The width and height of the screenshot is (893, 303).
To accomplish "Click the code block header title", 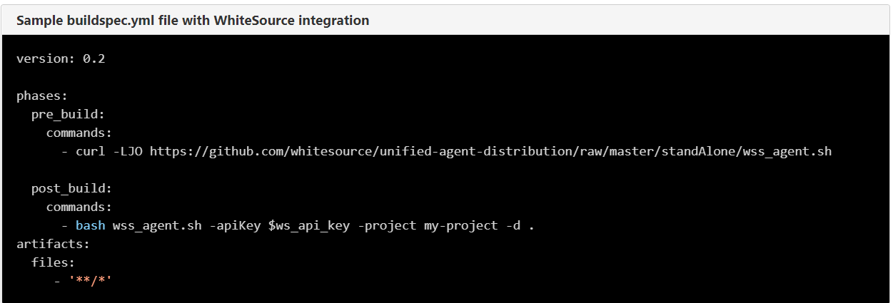I will (x=193, y=21).
